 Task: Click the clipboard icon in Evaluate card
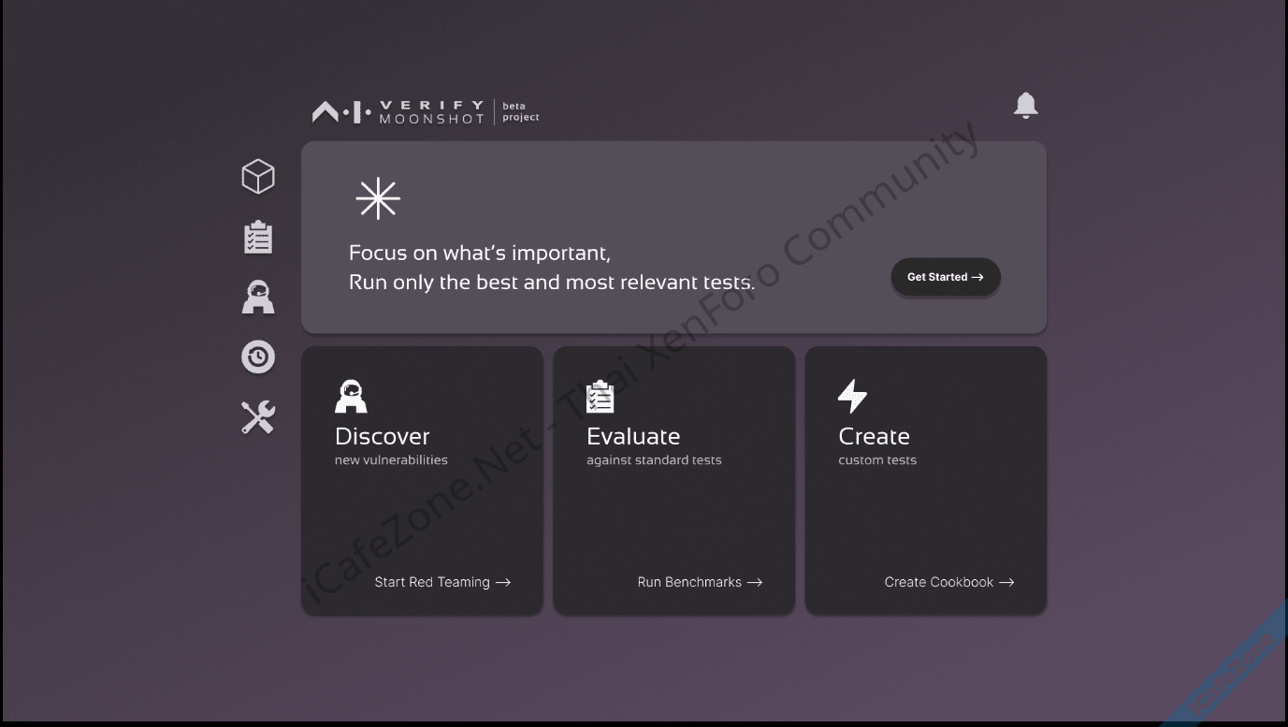click(x=600, y=397)
